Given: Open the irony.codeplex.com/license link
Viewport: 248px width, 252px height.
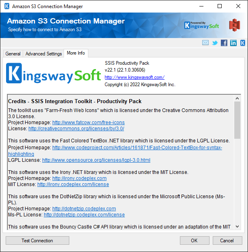Looking at the screenshot, I should [73, 184].
